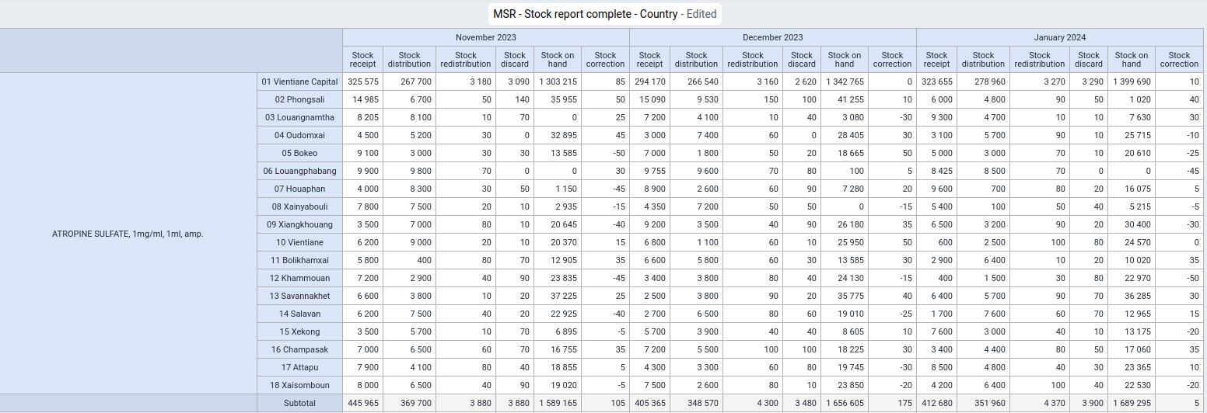Click the Subtotal row label
Viewport: 1207px width, 413px height.
(299, 403)
